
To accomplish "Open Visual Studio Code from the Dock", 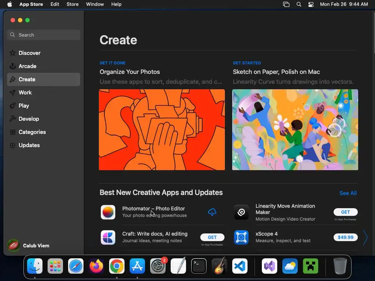I will click(240, 266).
